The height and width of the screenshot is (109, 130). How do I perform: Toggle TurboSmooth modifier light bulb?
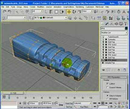pyautogui.click(x=103, y=37)
